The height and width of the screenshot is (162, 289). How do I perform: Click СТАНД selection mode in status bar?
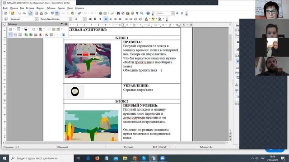162,147
